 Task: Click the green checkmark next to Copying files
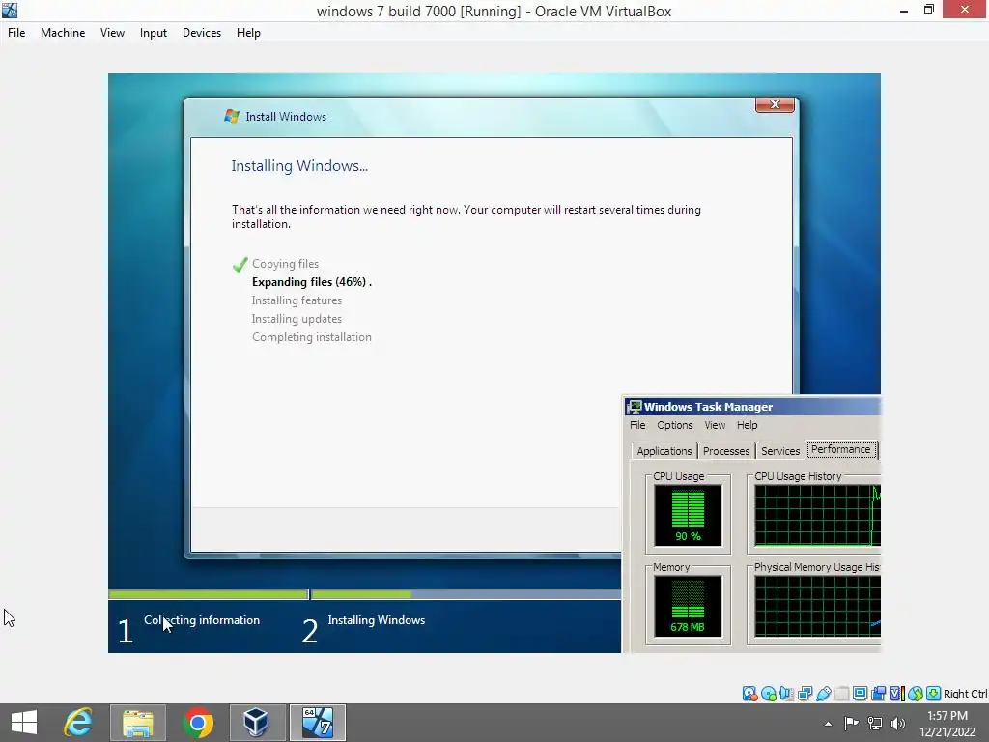click(240, 265)
